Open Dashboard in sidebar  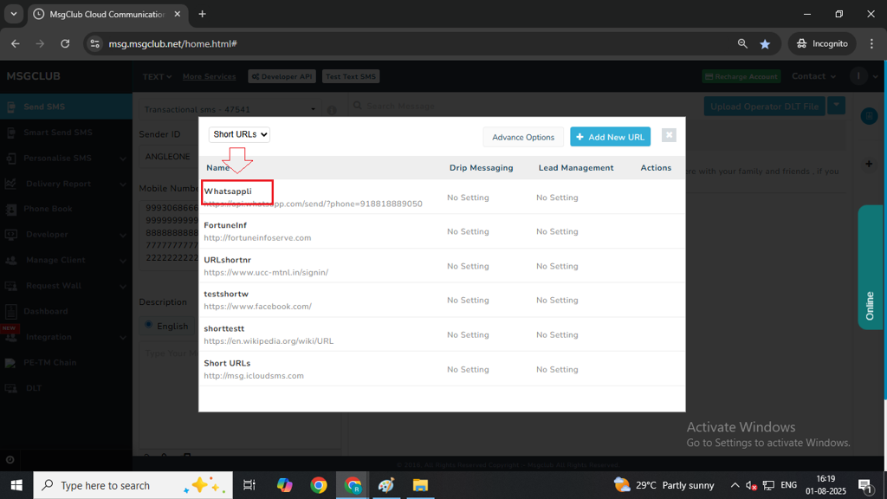click(66, 311)
